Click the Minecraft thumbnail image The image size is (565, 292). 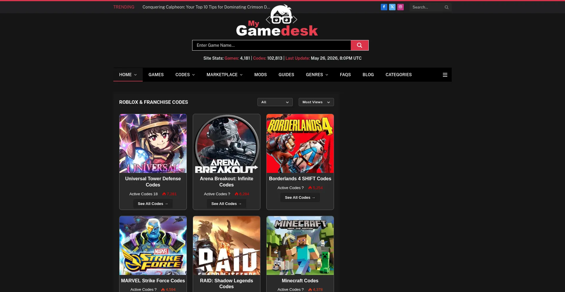point(300,246)
